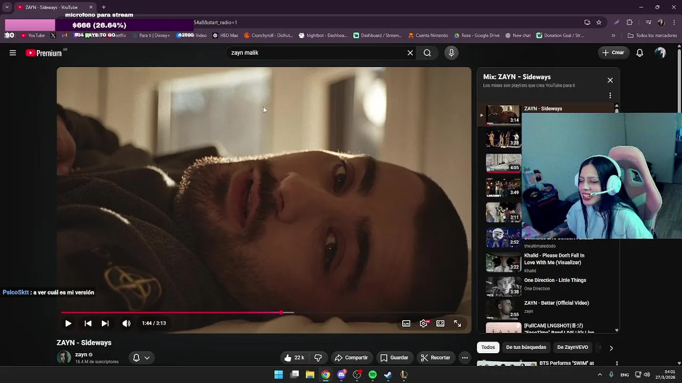Click the search magnifier button
This screenshot has height=383, width=682.
(x=427, y=53)
